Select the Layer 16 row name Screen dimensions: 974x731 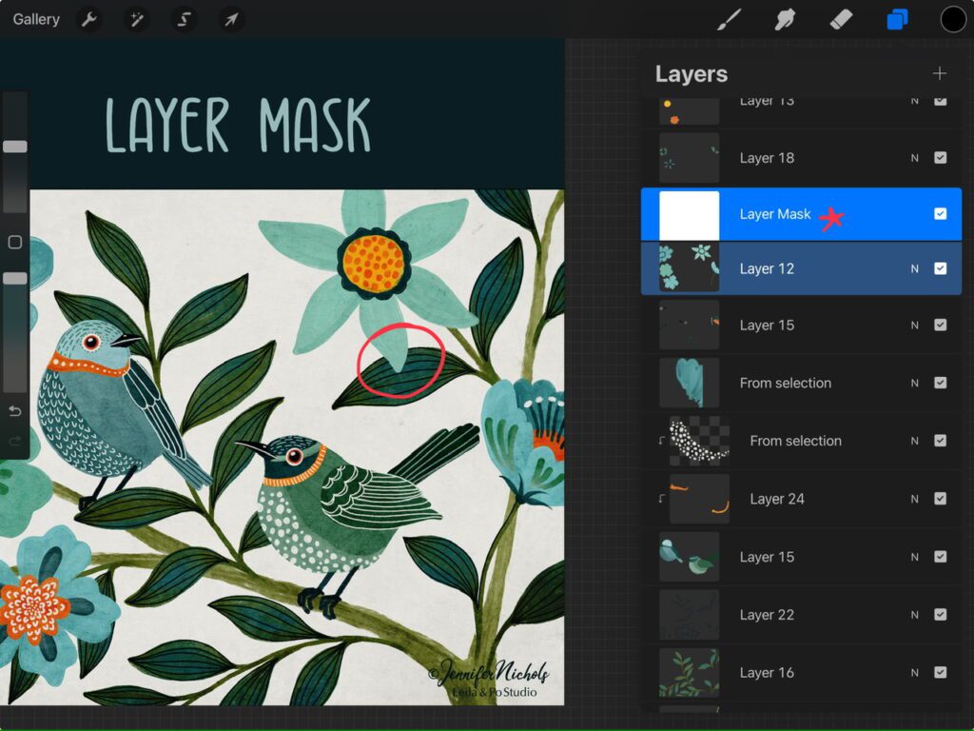tap(767, 673)
